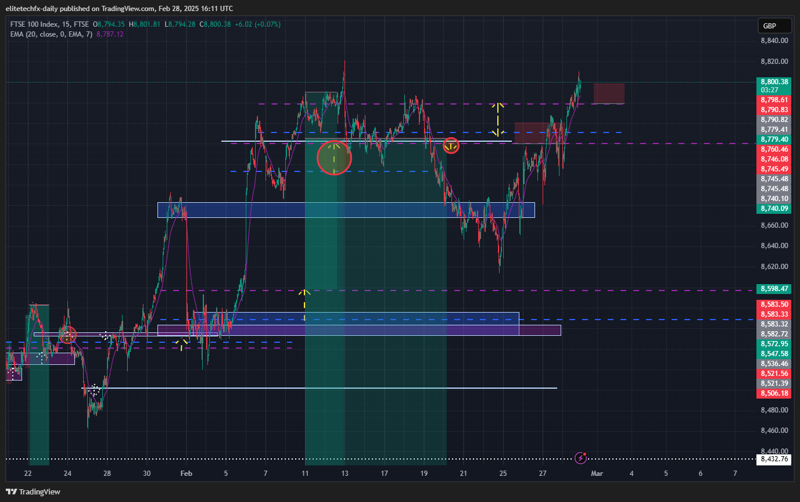800x502 pixels.
Task: Click the Mar label on the time axis
Action: pos(597,474)
